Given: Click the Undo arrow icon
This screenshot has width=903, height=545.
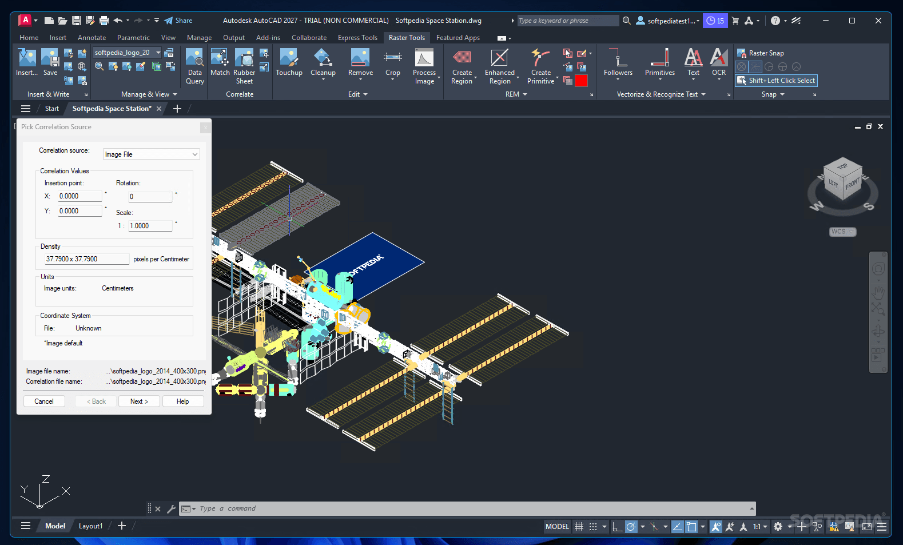Looking at the screenshot, I should point(118,21).
